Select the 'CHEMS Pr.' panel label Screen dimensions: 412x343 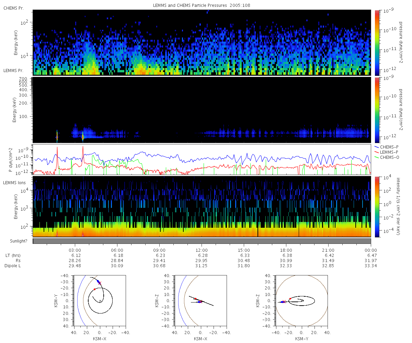coord(13,8)
